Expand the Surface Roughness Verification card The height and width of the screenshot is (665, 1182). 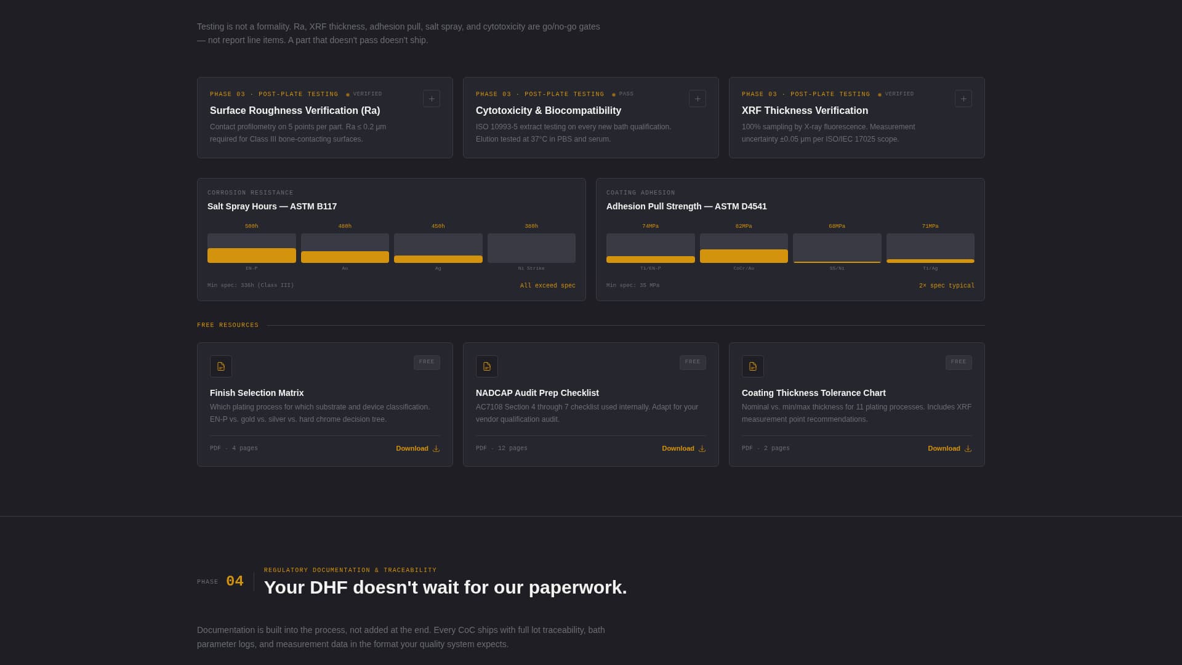pyautogui.click(x=431, y=99)
